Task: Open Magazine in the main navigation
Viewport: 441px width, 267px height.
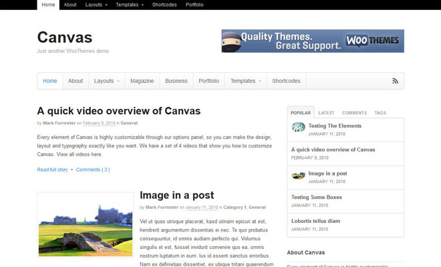Action: pyautogui.click(x=142, y=81)
